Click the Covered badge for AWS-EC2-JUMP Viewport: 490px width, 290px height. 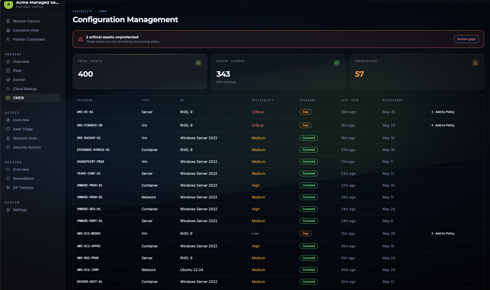(x=309, y=270)
